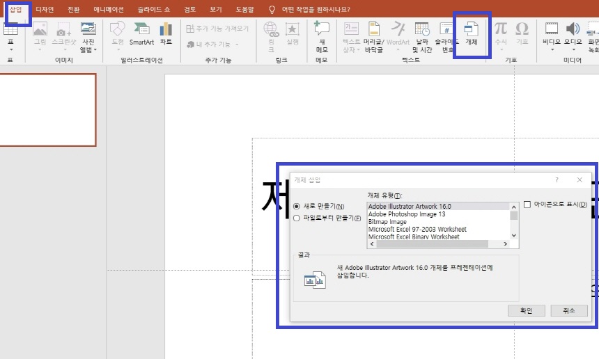This screenshot has height=359, width=599.
Task: Click the 개체 (Object) icon
Action: (x=471, y=29)
